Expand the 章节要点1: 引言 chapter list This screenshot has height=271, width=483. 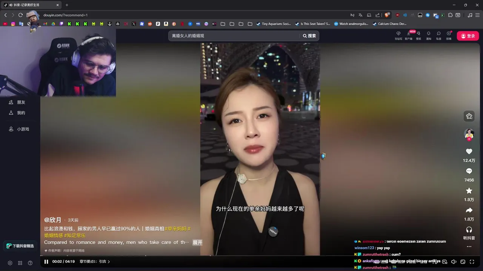point(94,262)
